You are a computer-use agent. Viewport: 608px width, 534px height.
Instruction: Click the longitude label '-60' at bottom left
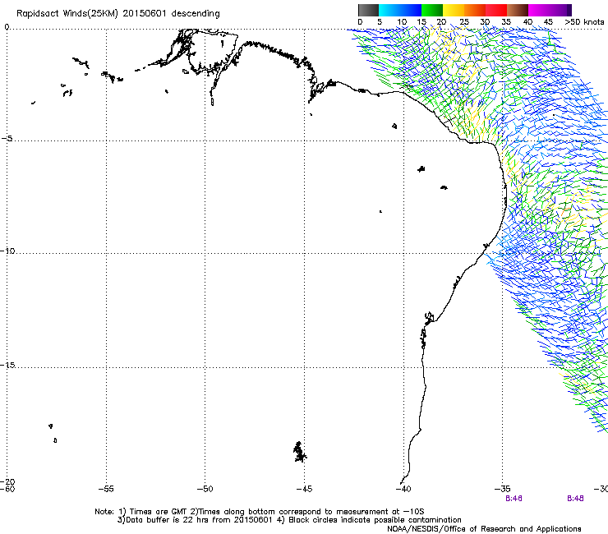pyautogui.click(x=7, y=489)
